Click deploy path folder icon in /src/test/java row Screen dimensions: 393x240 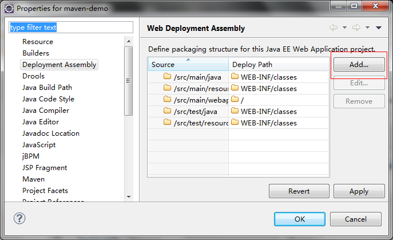pyautogui.click(x=235, y=111)
